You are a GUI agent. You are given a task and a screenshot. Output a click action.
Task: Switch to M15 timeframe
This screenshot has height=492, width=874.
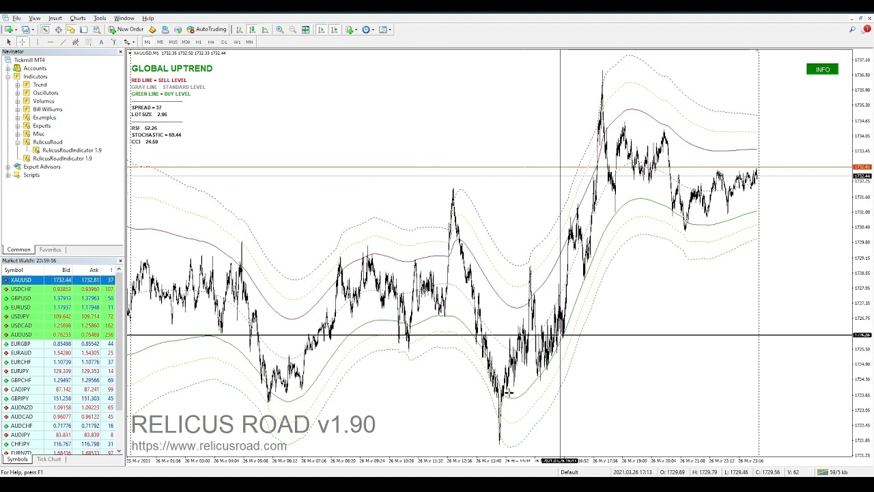(173, 42)
